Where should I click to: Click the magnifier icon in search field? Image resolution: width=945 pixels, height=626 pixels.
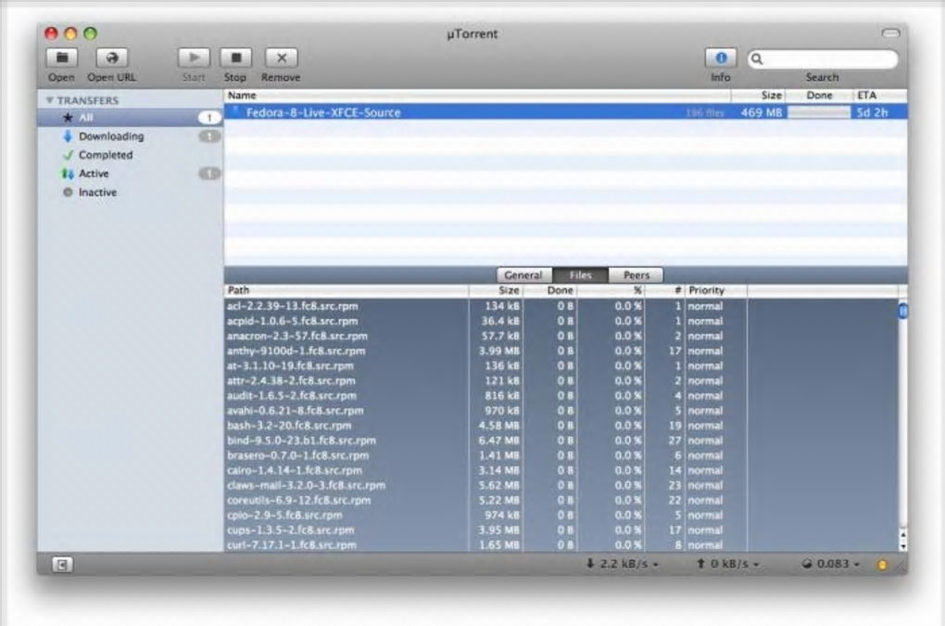tap(757, 59)
